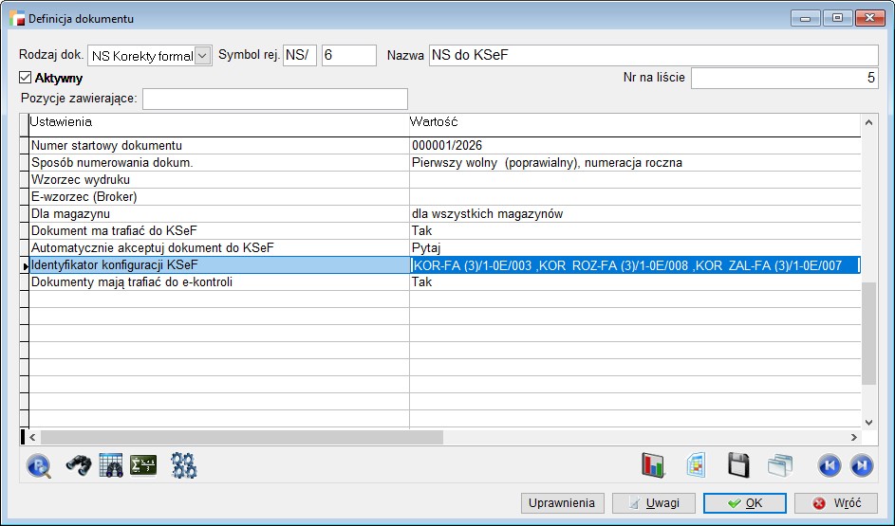895x526 pixels.
Task: Click the Uprawnienia button
Action: tap(562, 503)
